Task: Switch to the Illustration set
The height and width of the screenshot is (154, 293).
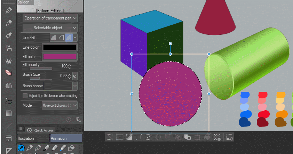Action: [33, 138]
